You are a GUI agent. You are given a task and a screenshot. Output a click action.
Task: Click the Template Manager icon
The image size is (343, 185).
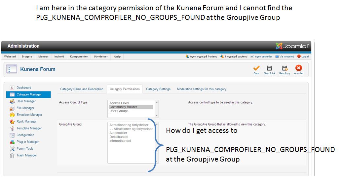tap(12, 129)
